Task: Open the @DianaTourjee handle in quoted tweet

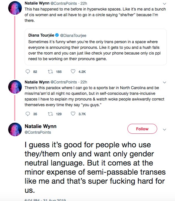Action: click(73, 35)
